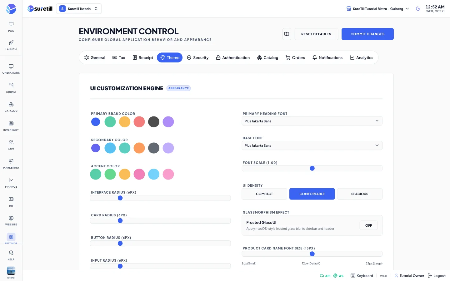The height and width of the screenshot is (281, 450).
Task: Click the Settings gear sidebar icon
Action: click(x=11, y=237)
